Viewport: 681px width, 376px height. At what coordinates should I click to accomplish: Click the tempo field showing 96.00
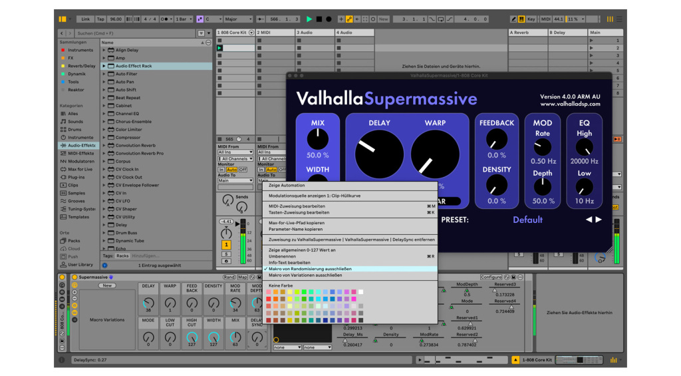pyautogui.click(x=116, y=19)
